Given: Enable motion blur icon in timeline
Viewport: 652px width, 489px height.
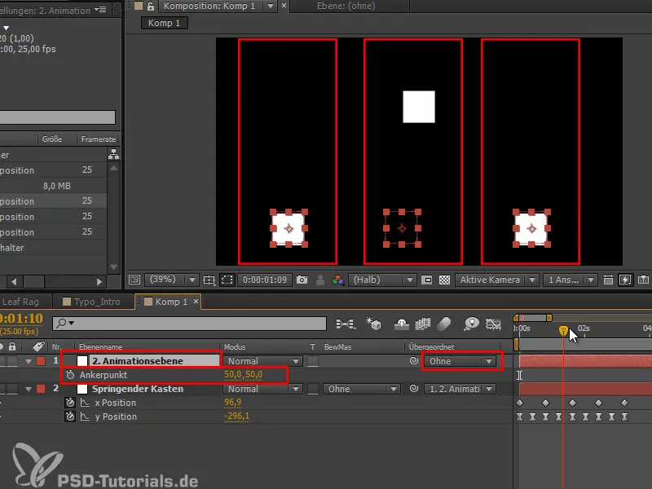Looking at the screenshot, I should [444, 324].
